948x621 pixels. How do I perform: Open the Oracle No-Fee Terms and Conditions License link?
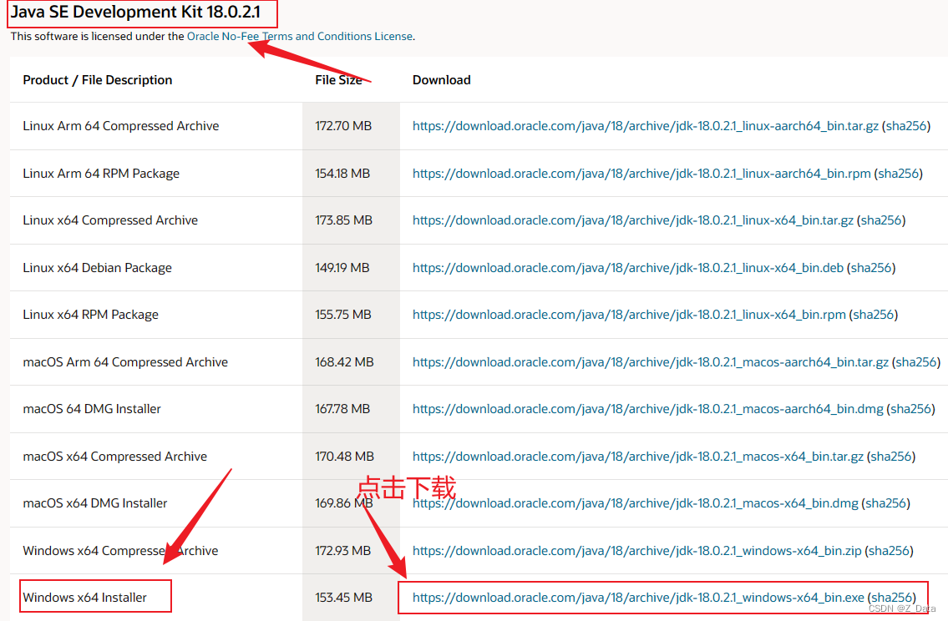[x=299, y=36]
